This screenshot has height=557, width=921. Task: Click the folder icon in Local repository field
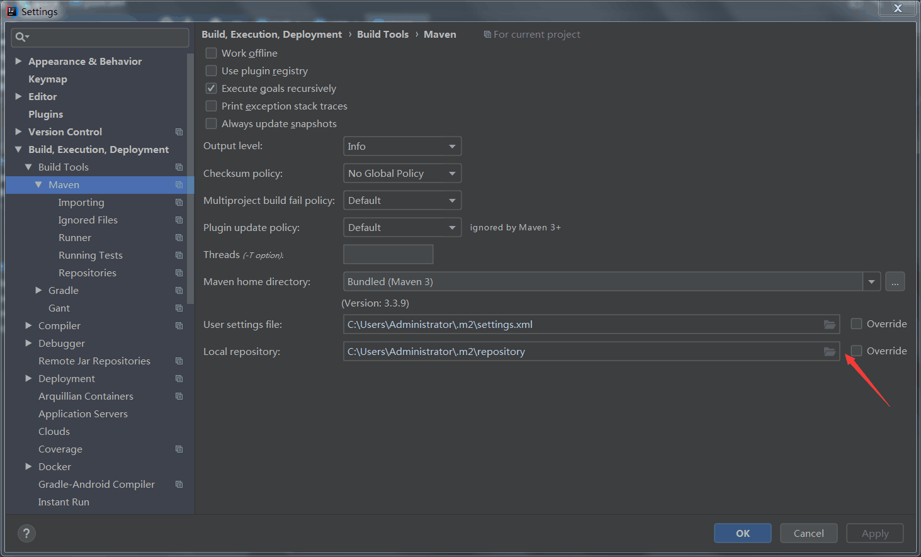tap(829, 352)
